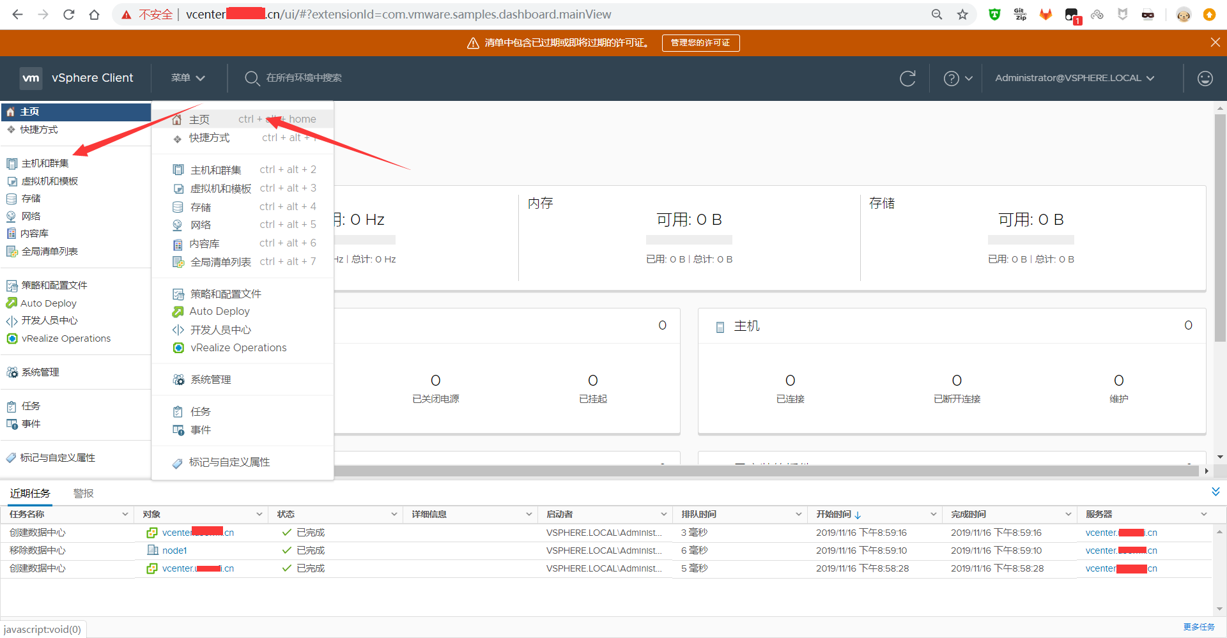Open 对象 column filter dropdown
This screenshot has width=1227, height=638.
pos(259,514)
